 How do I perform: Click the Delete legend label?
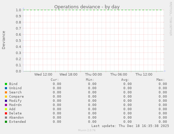[15, 113]
